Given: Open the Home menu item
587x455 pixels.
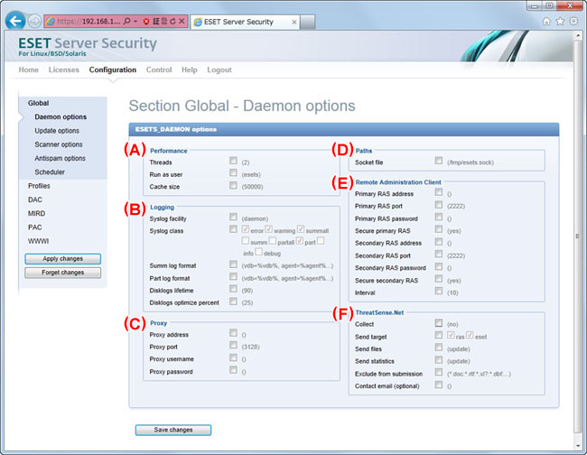Looking at the screenshot, I should (29, 70).
